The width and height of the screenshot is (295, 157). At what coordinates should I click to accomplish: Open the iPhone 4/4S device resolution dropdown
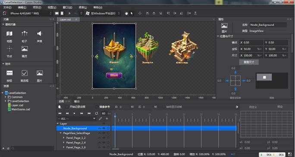[31, 13]
